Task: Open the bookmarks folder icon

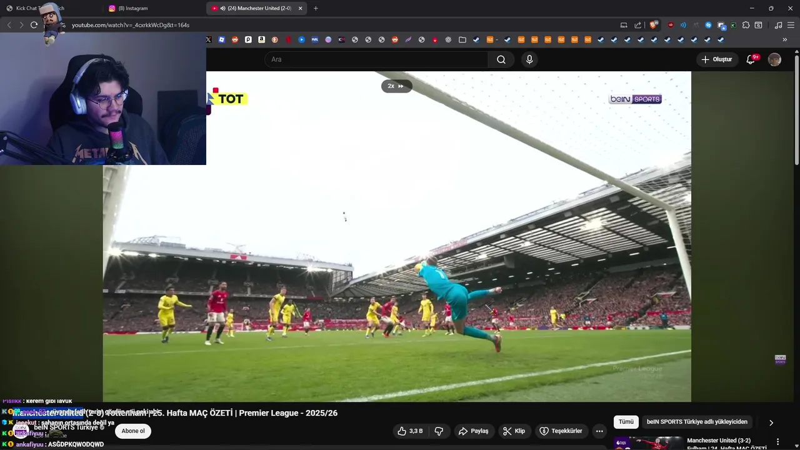Action: point(462,39)
